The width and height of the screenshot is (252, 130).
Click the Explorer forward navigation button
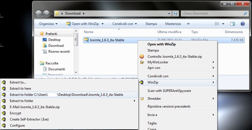click(x=46, y=14)
